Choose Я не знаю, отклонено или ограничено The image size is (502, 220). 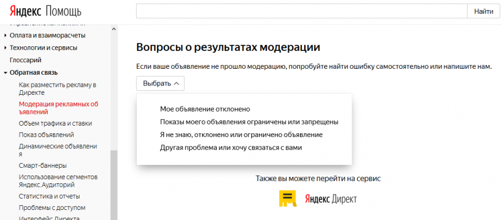coord(241,135)
